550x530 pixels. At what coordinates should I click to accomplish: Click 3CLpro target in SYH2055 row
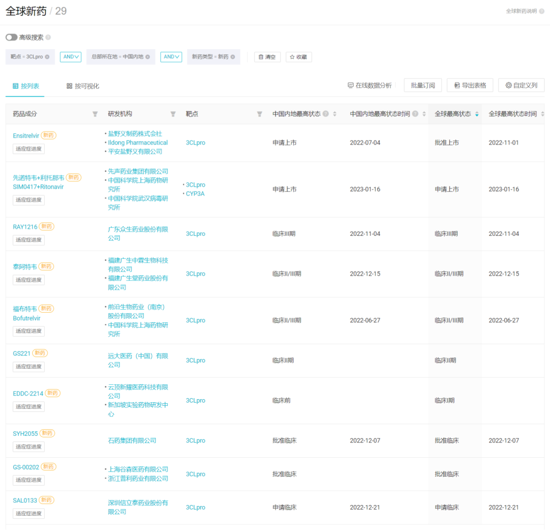[196, 440]
